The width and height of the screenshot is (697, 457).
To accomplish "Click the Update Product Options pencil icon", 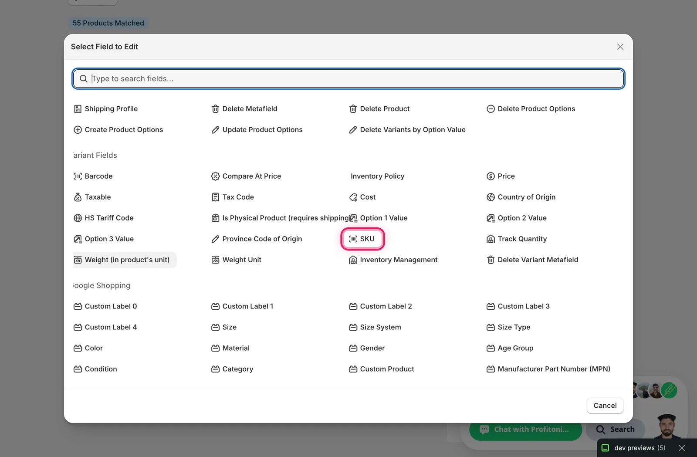I will click(x=215, y=130).
